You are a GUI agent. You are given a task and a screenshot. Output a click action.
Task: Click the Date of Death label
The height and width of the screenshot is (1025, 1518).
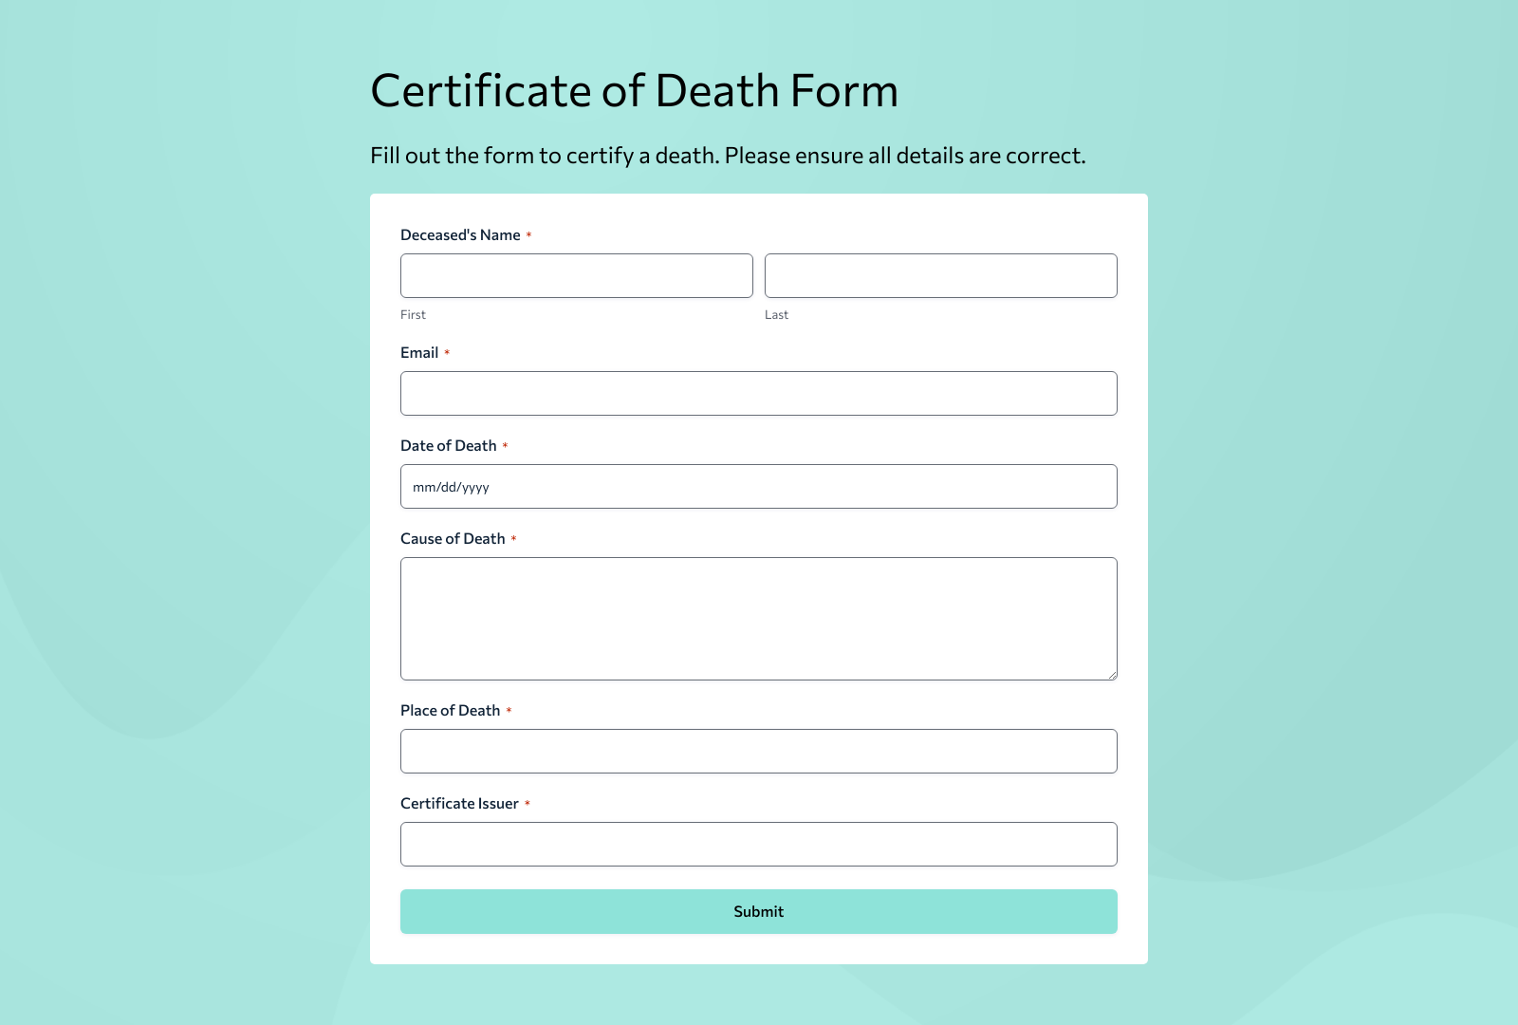point(450,444)
